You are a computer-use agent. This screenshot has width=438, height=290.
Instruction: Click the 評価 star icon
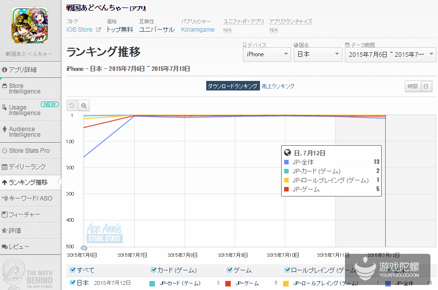[x=5, y=231]
